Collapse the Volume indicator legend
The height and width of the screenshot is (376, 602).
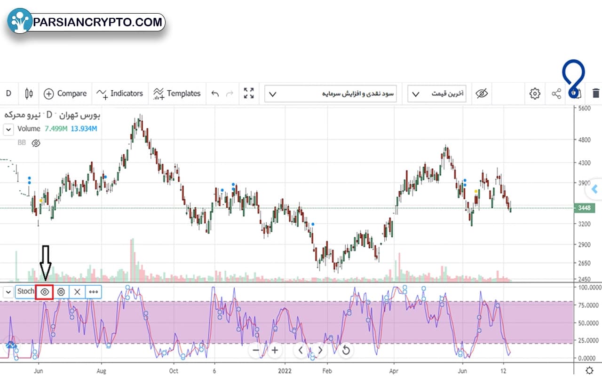[x=8, y=129]
